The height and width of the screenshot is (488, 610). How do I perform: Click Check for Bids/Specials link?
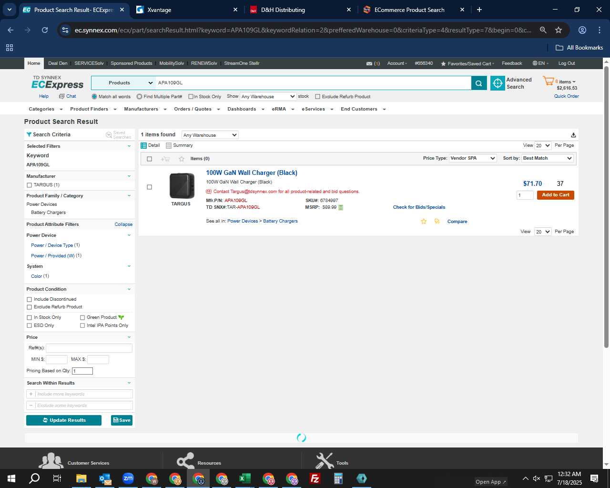pos(419,207)
